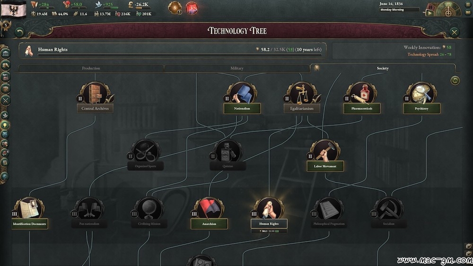
Task: Select the Central Archives cabinet icon
Action: [x=95, y=94]
